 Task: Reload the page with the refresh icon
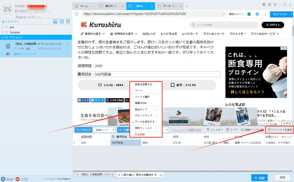76,14
